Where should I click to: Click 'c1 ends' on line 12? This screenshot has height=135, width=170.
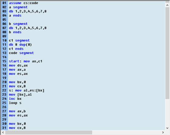(16, 49)
